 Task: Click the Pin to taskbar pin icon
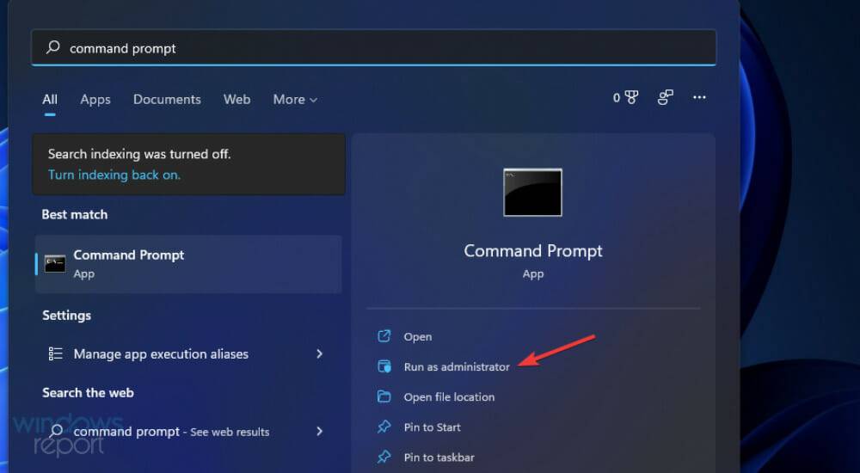click(x=384, y=457)
